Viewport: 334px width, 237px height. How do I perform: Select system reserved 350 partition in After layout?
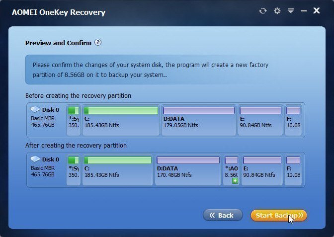[x=74, y=170]
